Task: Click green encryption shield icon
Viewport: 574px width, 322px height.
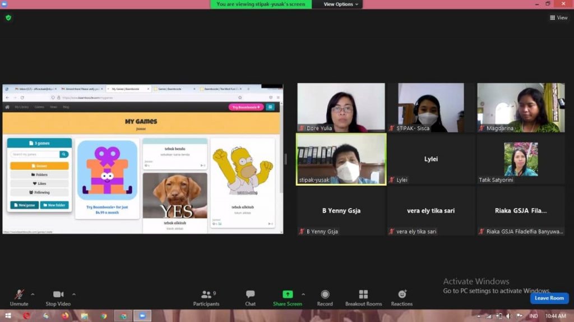Action: (x=8, y=17)
